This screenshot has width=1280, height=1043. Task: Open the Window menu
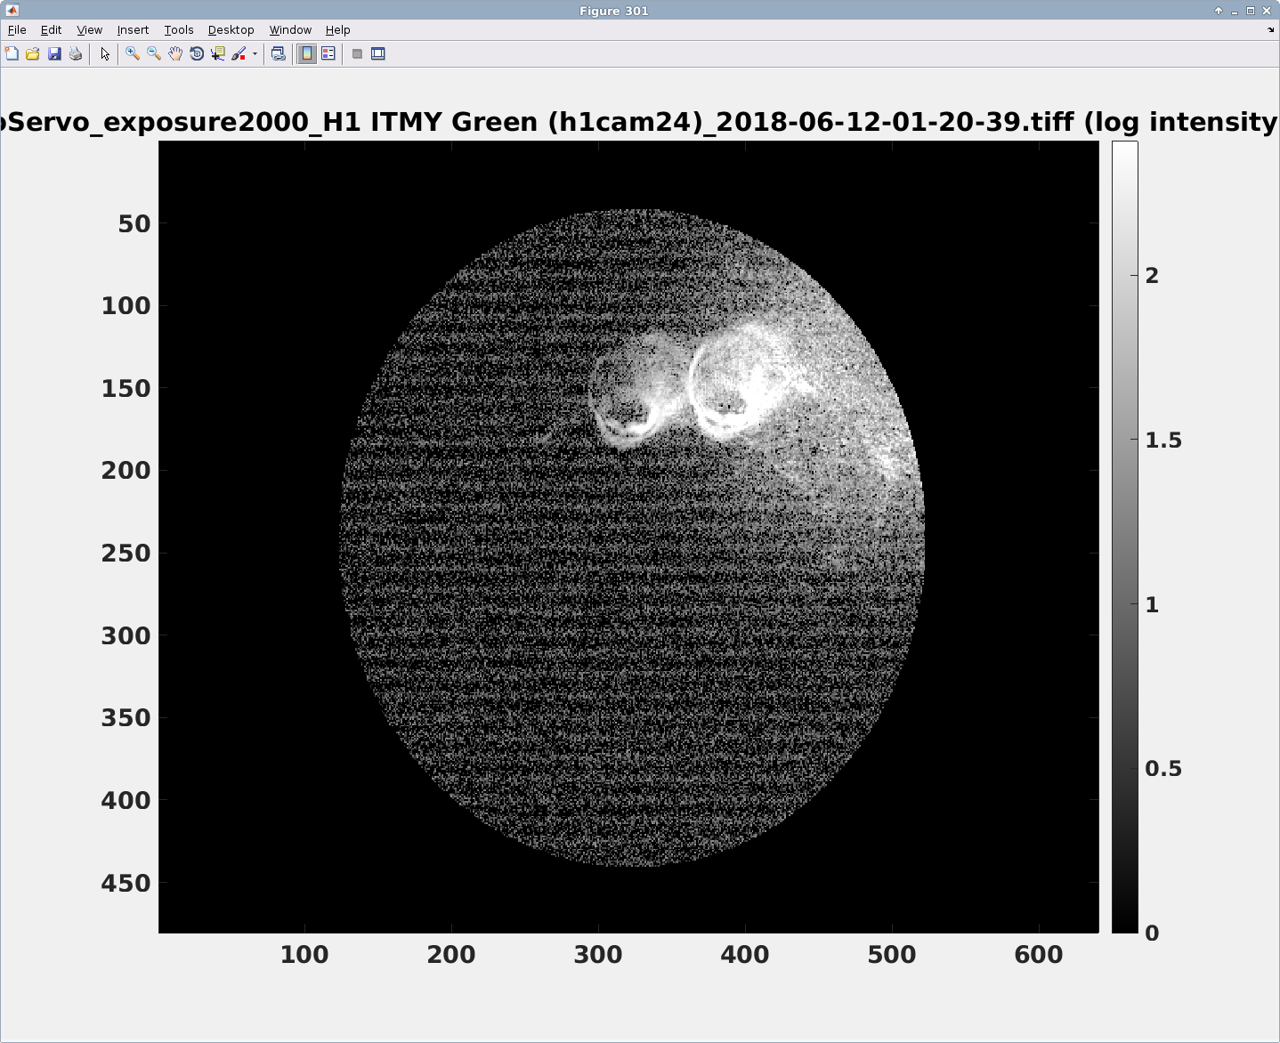tap(290, 30)
